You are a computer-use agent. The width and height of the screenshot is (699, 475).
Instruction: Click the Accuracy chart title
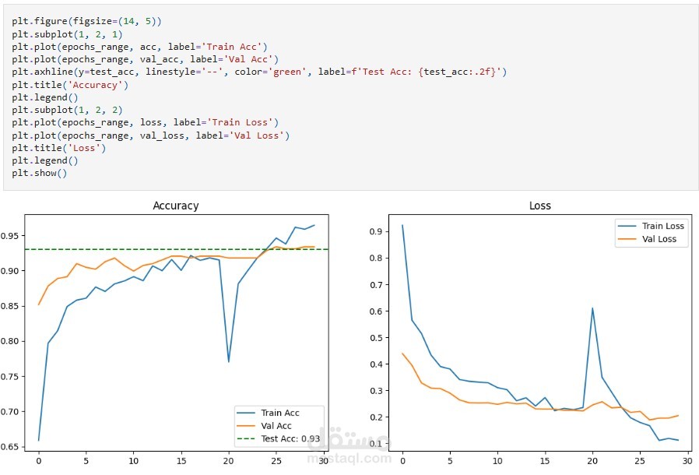(x=176, y=206)
